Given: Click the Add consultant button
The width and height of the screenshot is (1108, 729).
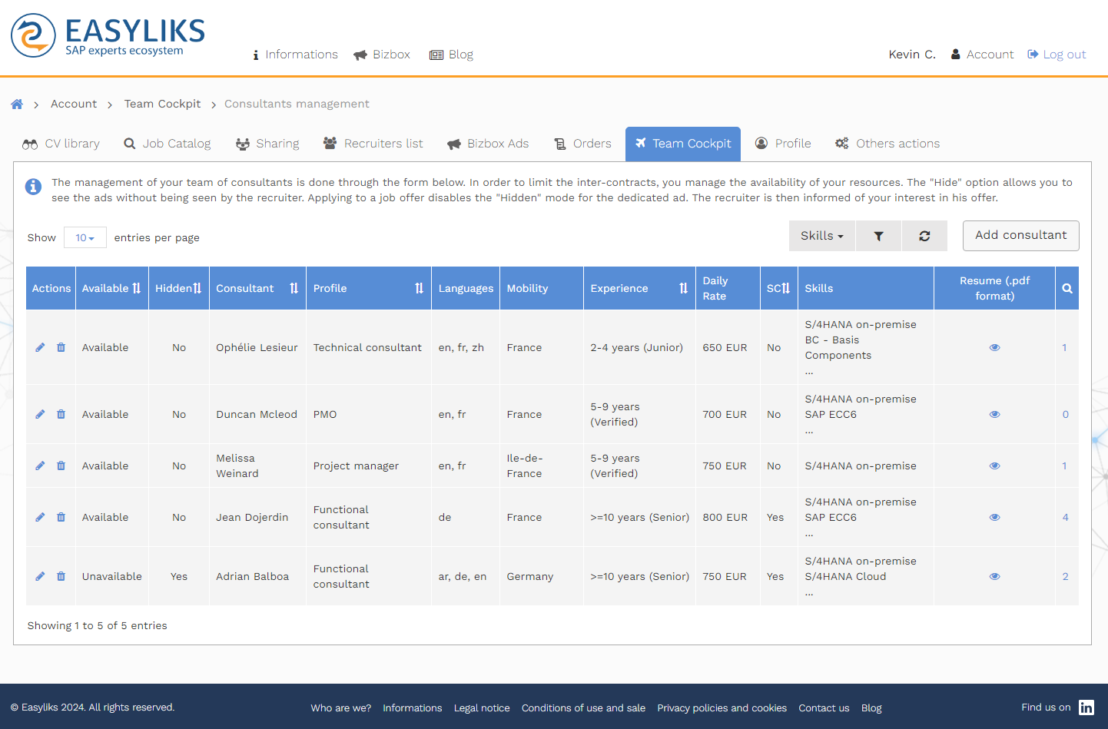Looking at the screenshot, I should pyautogui.click(x=1020, y=236).
